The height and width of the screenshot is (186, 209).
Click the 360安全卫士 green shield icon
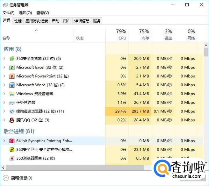(x=12, y=149)
